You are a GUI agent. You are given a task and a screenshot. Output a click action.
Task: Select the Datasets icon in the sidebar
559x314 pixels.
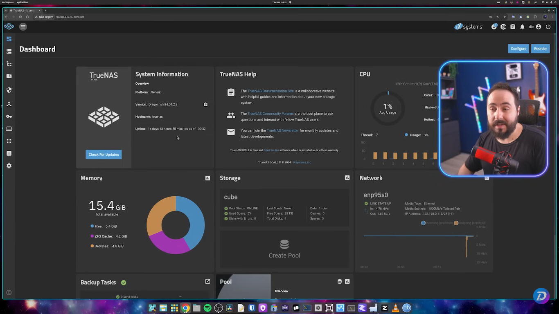(9, 63)
